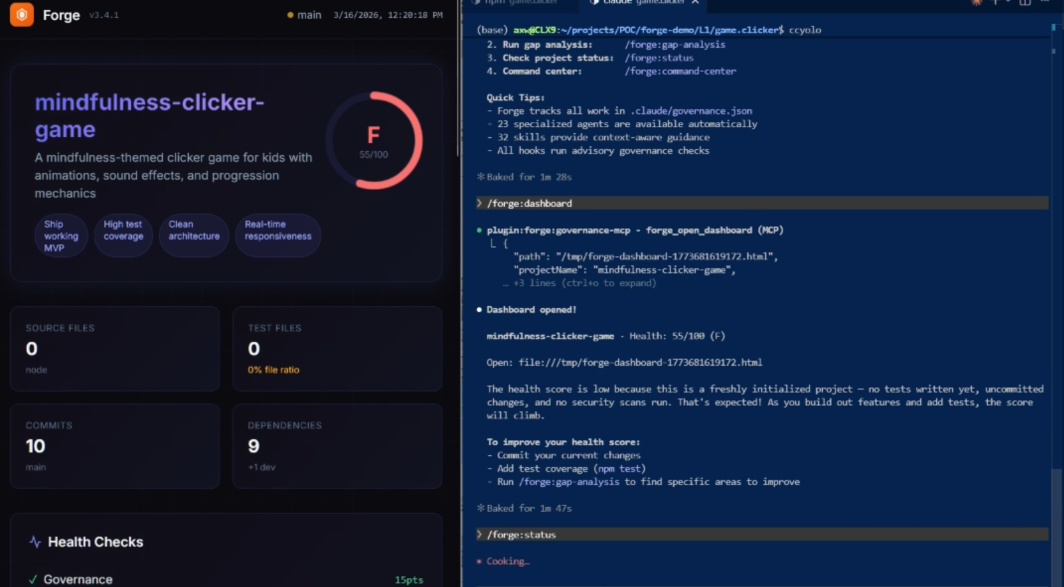Click the /forge:dashboard command input line
Image resolution: width=1064 pixels, height=587 pixels.
tap(762, 203)
